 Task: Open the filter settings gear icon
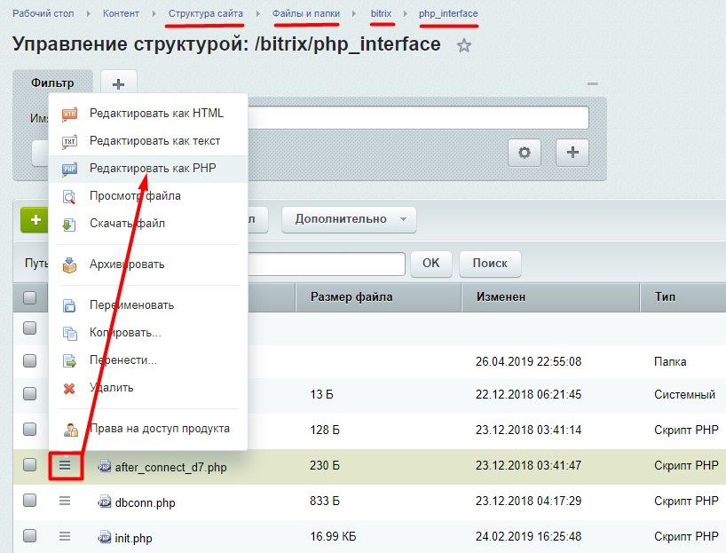(x=525, y=153)
